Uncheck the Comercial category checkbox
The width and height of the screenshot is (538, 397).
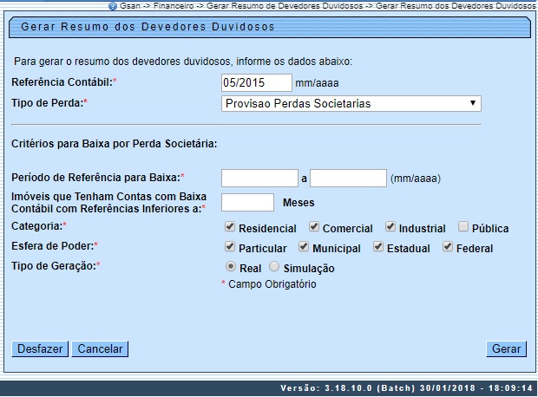click(x=314, y=227)
